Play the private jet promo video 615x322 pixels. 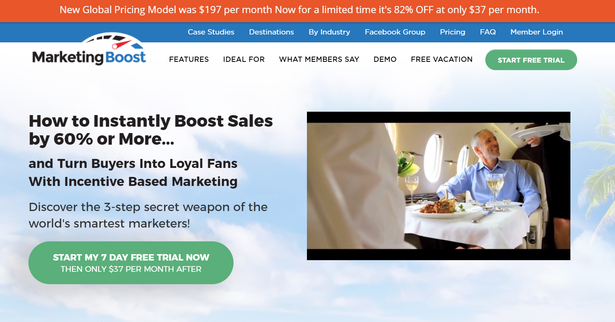(438, 186)
